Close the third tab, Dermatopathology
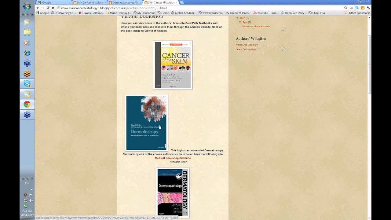 pyautogui.click(x=141, y=2)
